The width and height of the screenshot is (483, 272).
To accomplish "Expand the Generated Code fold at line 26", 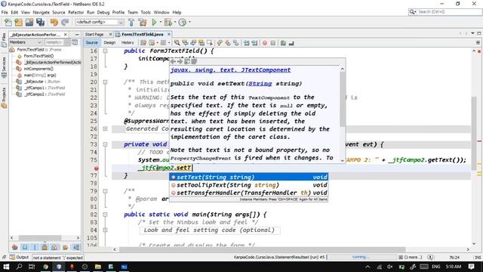I will click(105, 129).
